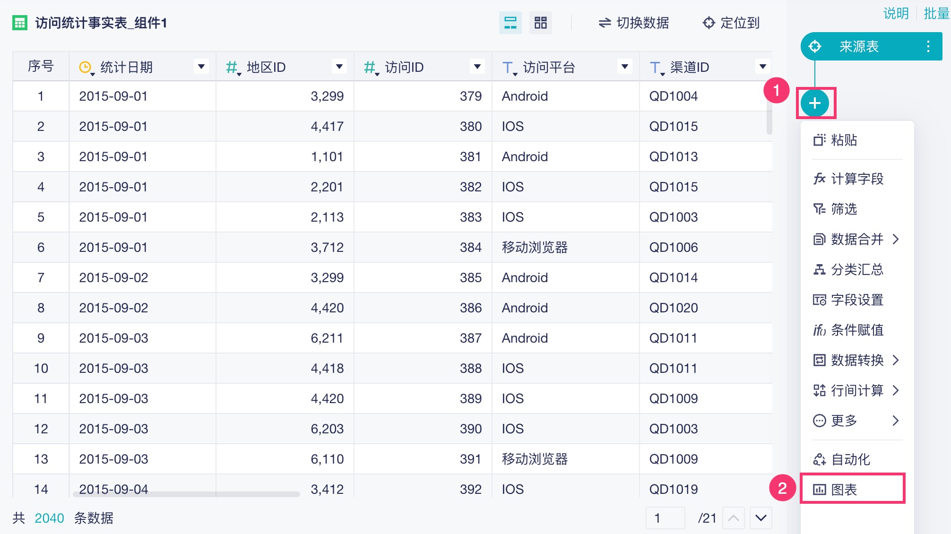Open the 统计日期 column dropdown arrow
Viewport: 951px width, 534px height.
click(x=201, y=67)
